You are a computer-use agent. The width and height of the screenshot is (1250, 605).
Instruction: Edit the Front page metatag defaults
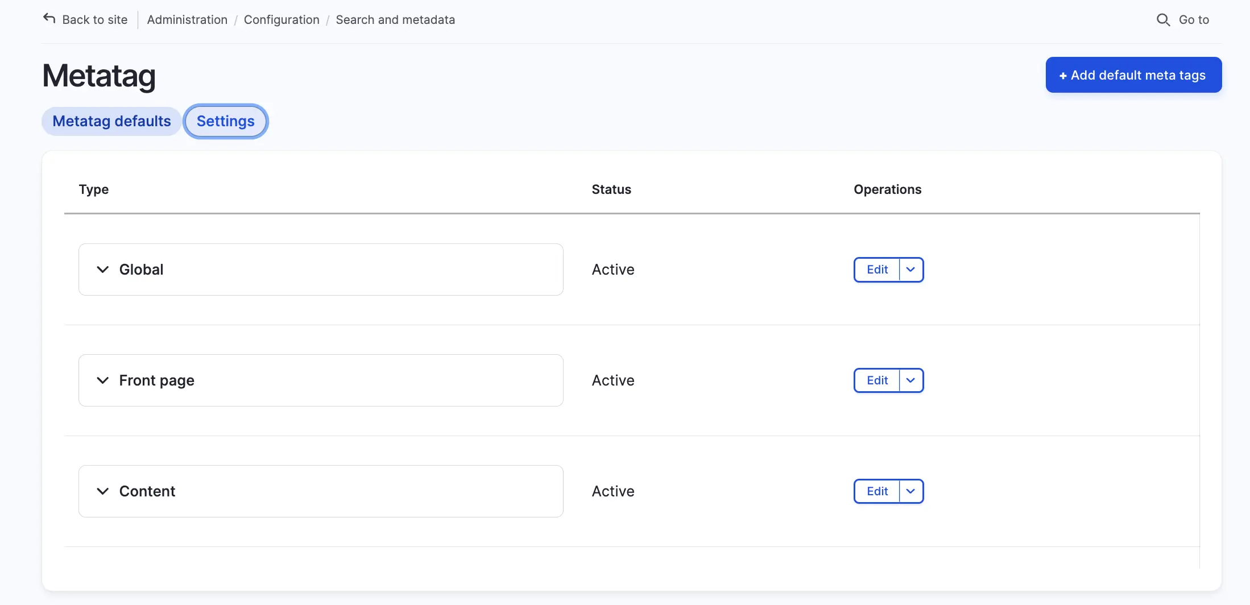(x=877, y=380)
